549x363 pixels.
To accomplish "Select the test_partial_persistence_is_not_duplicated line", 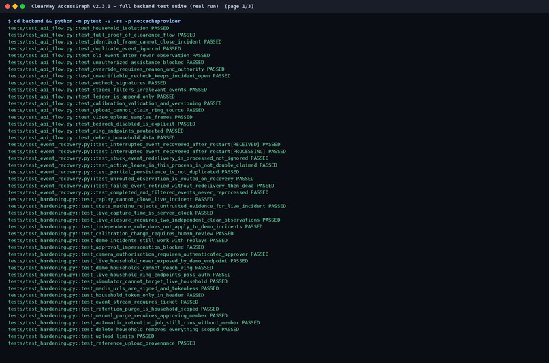I will (123, 172).
